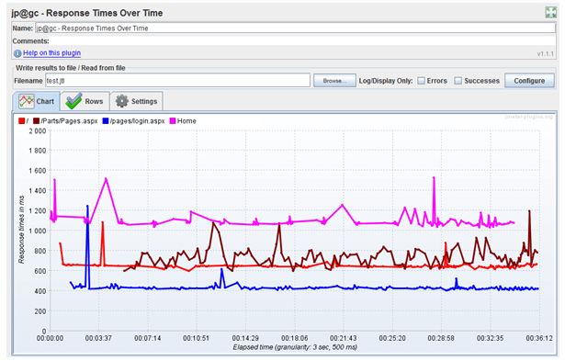Image resolution: width=565 pixels, height=361 pixels.
Task: Click the Filename field containing test.jtl
Action: point(177,80)
